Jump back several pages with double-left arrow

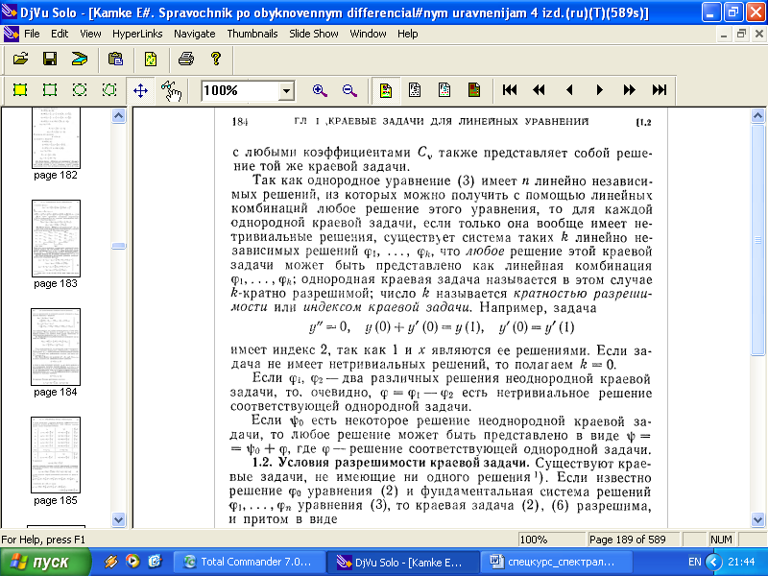(x=539, y=90)
